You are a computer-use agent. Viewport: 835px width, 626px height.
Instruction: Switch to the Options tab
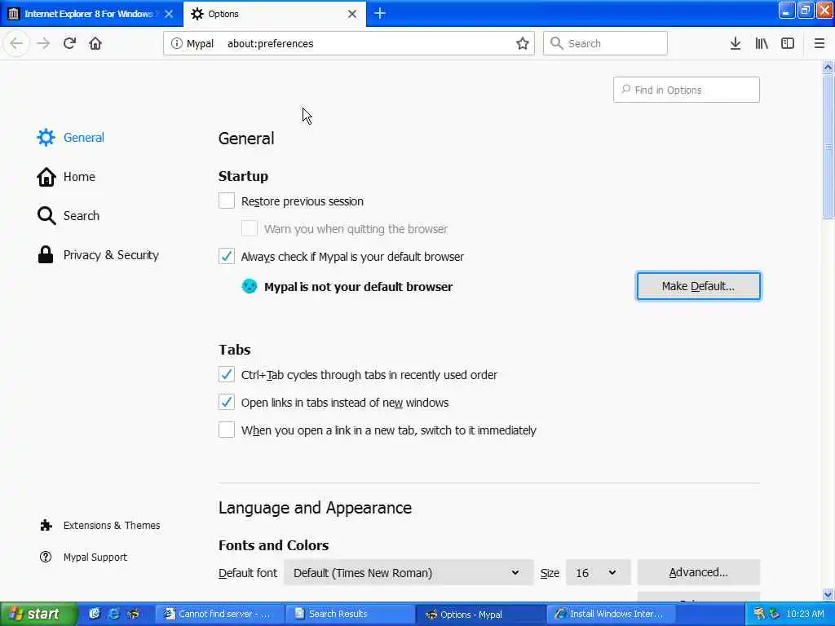tap(274, 14)
